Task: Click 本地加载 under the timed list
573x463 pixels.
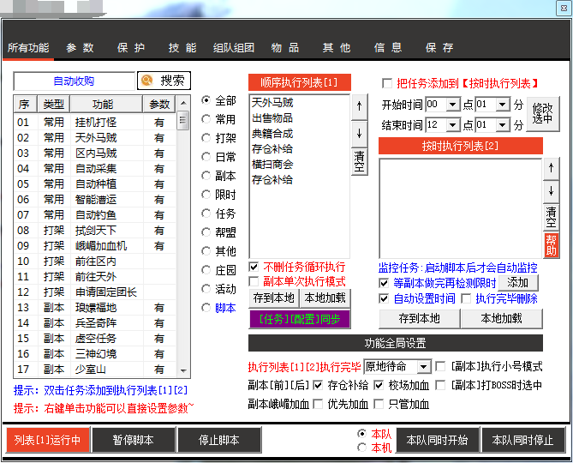Action: tap(502, 319)
